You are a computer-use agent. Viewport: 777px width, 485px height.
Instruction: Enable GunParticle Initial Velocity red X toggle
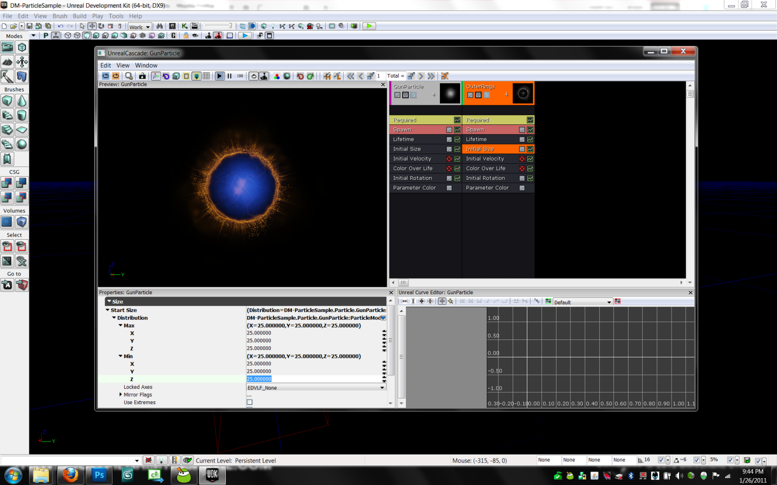pyautogui.click(x=449, y=159)
